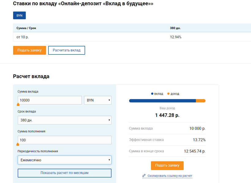
Task: Click the 'Расчитать вклад' button
Action: click(x=66, y=50)
